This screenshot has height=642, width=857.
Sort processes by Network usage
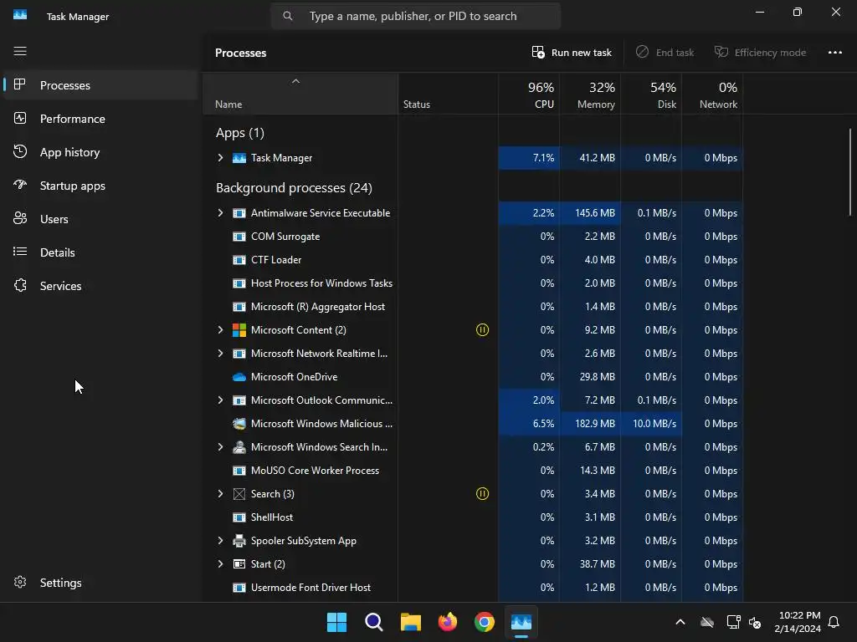[x=713, y=94]
